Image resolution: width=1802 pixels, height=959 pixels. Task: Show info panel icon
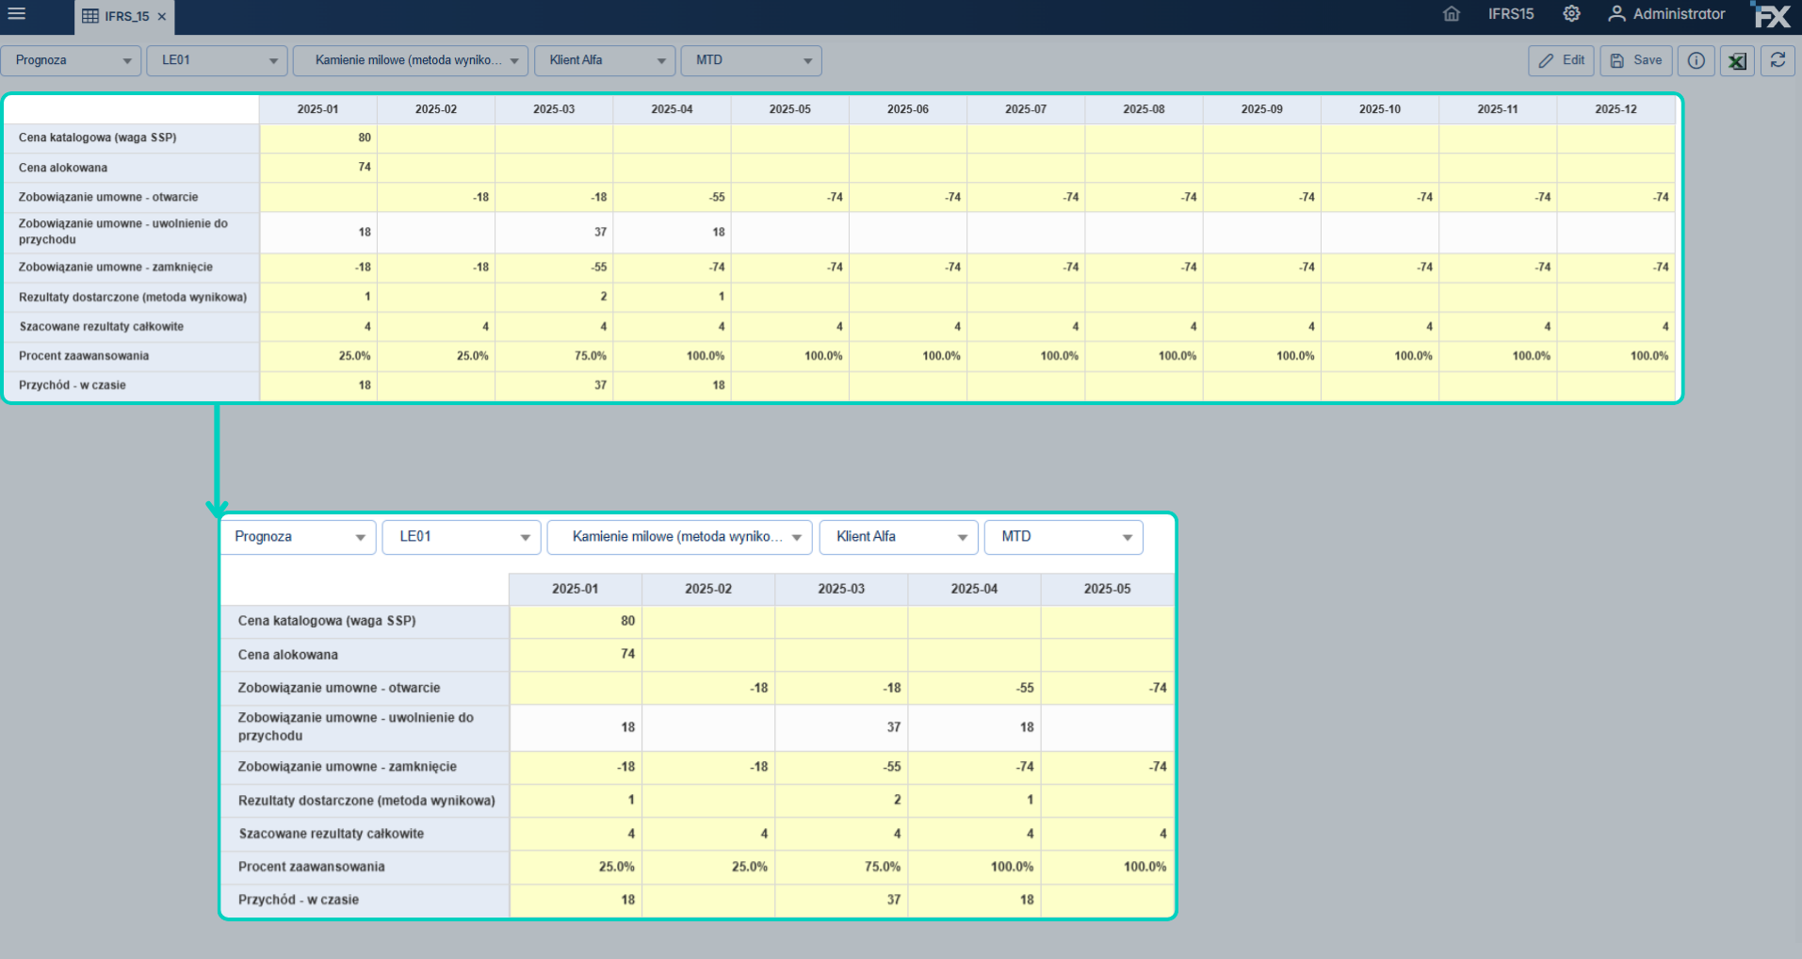point(1696,60)
